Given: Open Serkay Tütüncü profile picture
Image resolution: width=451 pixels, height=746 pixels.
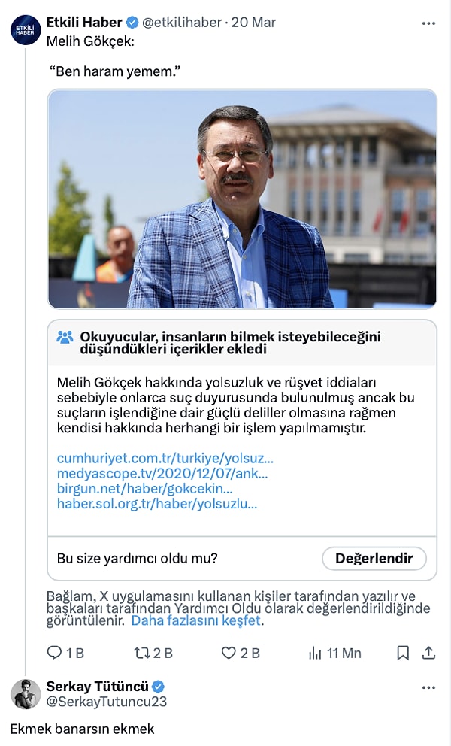Looking at the screenshot, I should coord(26,693).
